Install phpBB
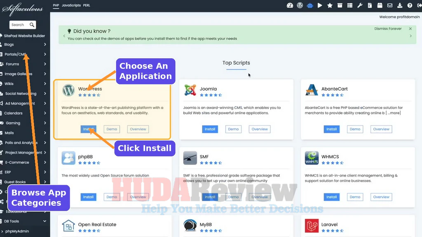 pos(88,197)
